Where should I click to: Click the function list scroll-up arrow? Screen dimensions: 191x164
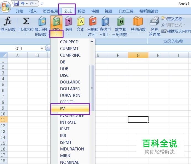(x=92, y=41)
